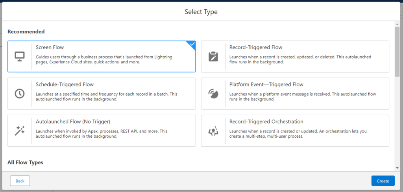
Task: Toggle the blue checkmark on Screen Flow
Action: tap(192, 44)
